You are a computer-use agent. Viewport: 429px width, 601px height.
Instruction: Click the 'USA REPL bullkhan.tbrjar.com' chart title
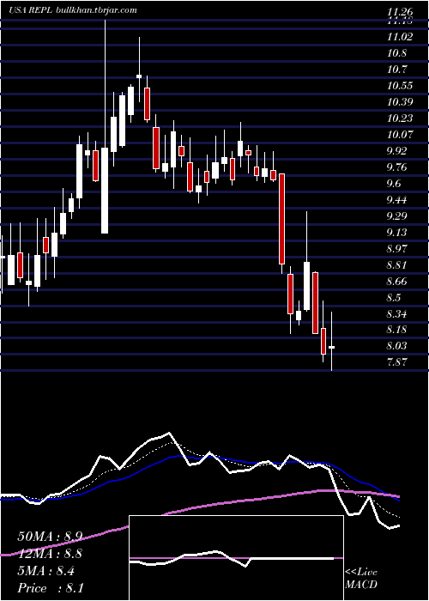click(73, 10)
